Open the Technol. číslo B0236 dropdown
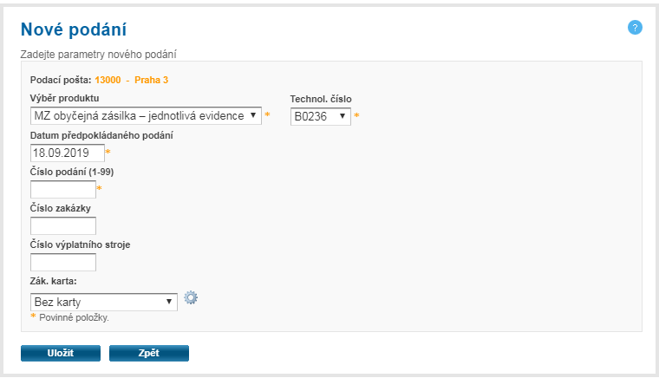The image size is (659, 378). tap(321, 115)
